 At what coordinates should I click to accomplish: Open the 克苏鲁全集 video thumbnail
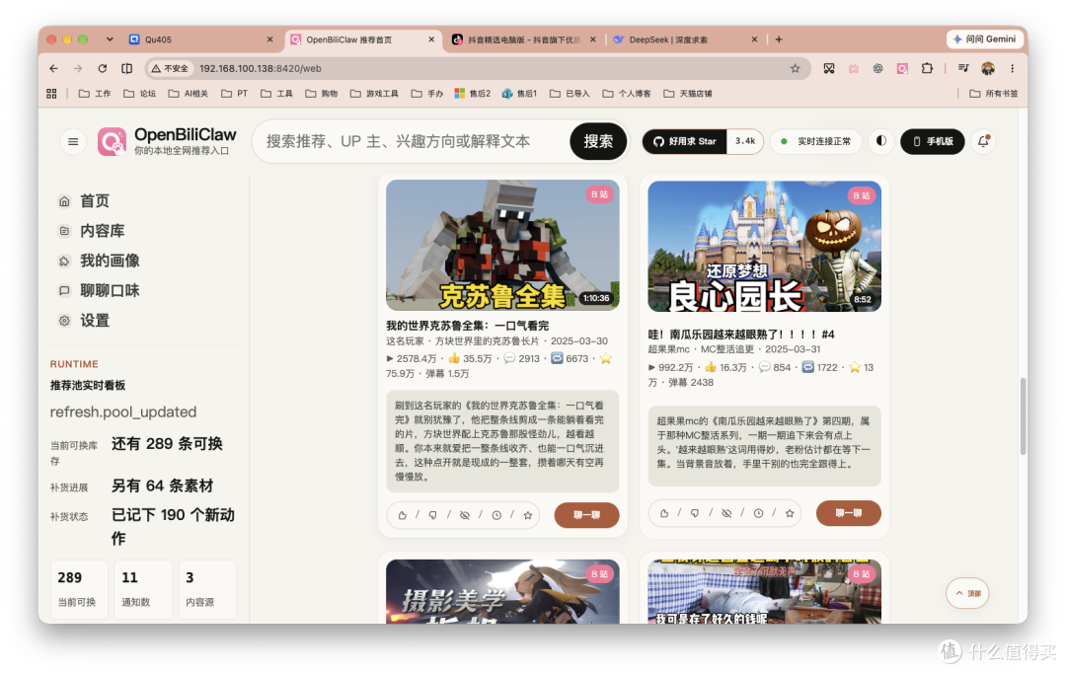pos(502,246)
